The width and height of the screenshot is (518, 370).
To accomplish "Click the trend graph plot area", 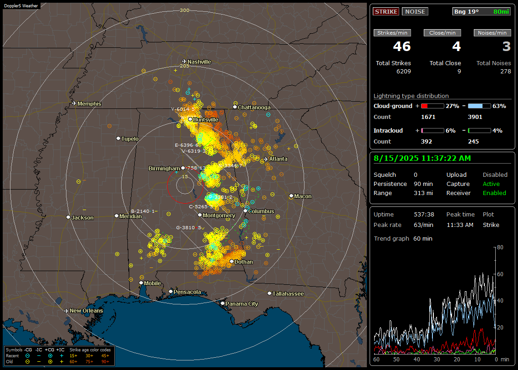I will [435, 300].
